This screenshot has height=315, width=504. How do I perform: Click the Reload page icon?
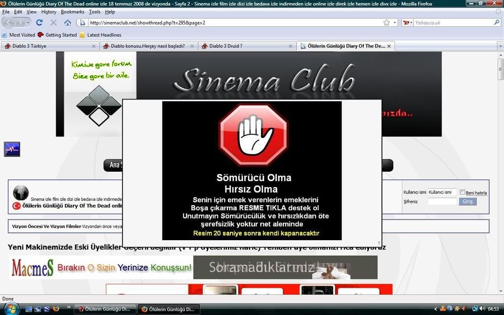(x=39, y=23)
